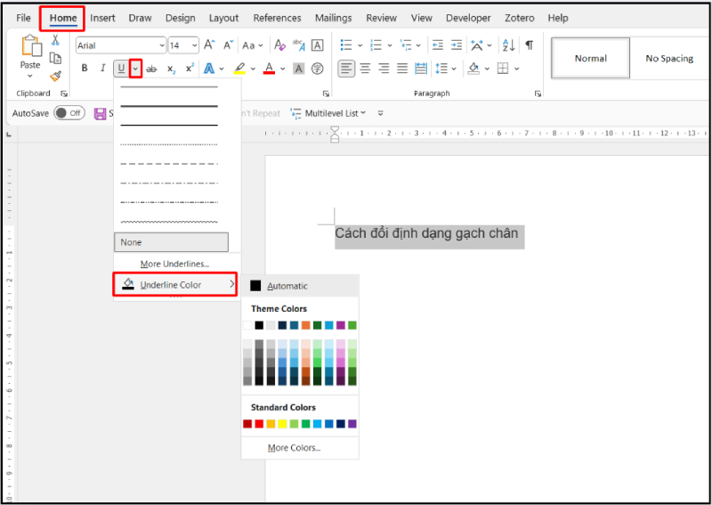Apply superscript formatting
This screenshot has height=505, width=712.
click(190, 69)
